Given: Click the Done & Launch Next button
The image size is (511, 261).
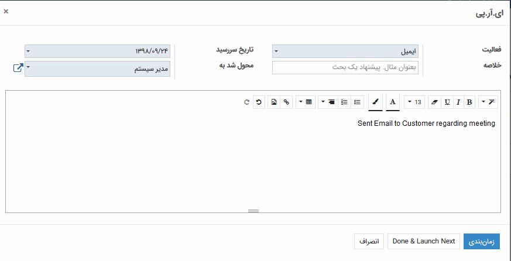Looking at the screenshot, I should point(424,242).
